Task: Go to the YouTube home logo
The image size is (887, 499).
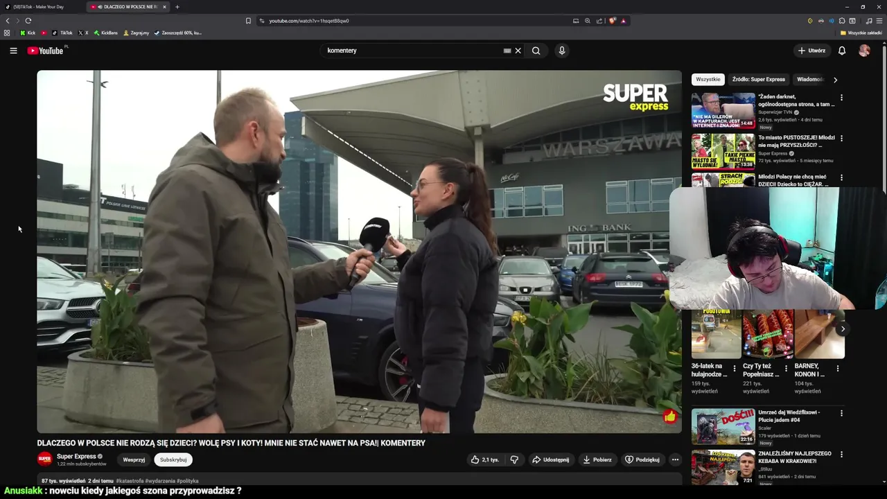Action: click(45, 51)
